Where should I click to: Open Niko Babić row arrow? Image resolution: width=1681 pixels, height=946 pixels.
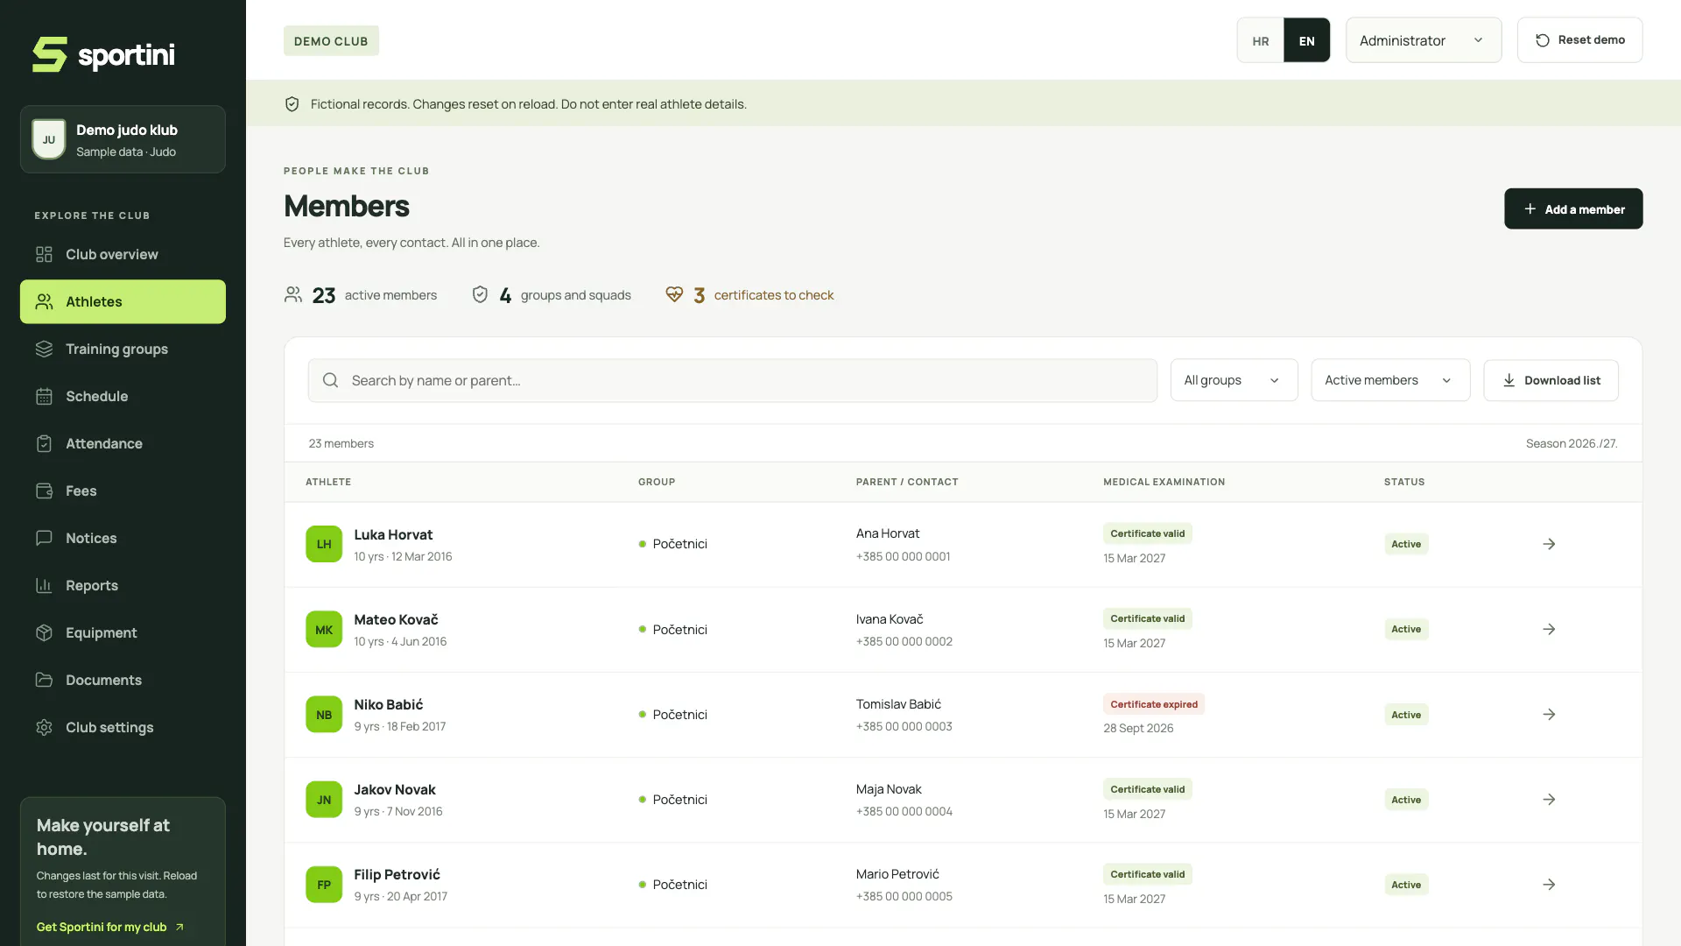pyautogui.click(x=1549, y=714)
